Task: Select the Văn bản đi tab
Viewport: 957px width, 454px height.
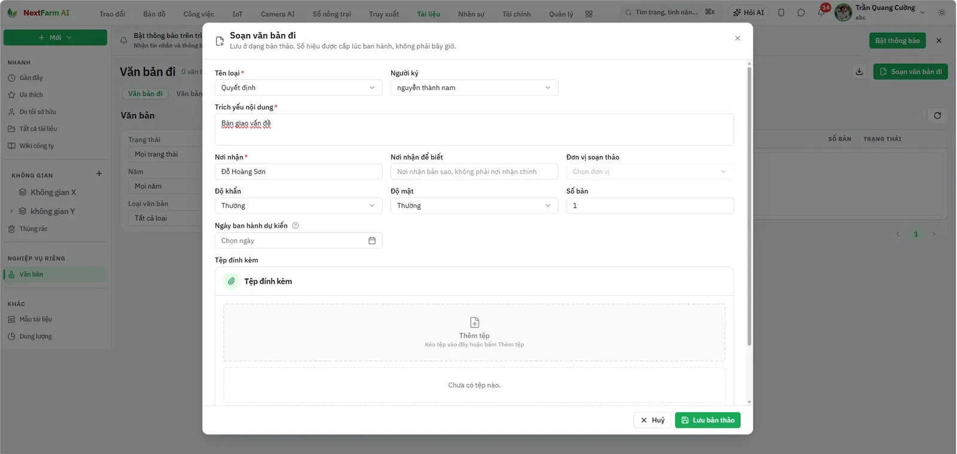Action: [145, 94]
